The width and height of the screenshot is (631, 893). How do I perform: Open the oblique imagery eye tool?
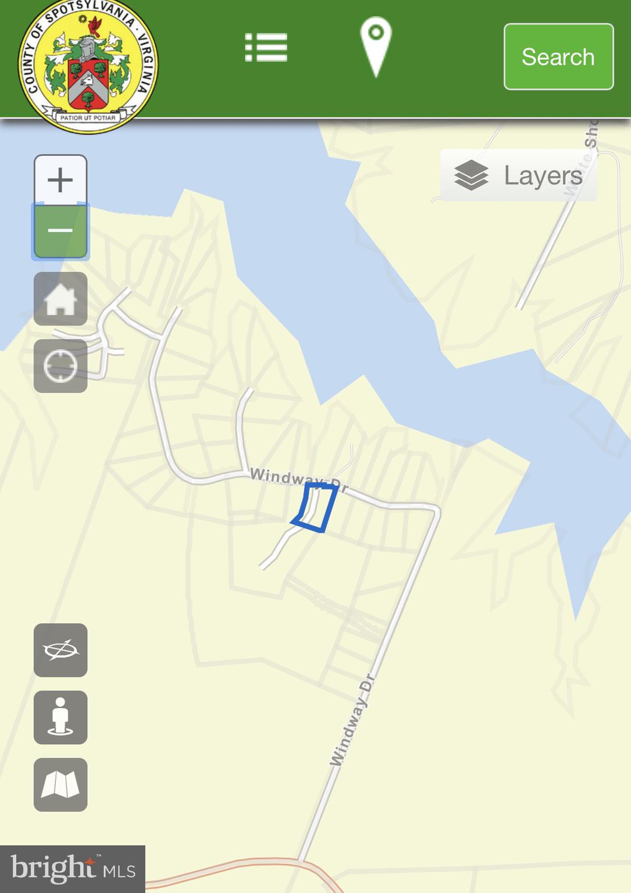point(60,650)
